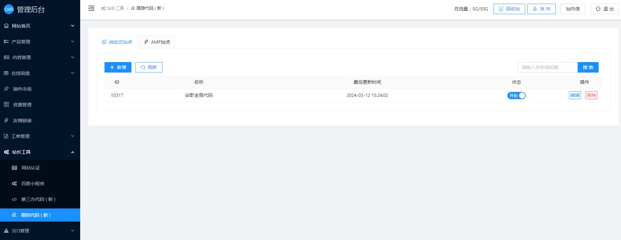Open 站内信 messages
Viewport: 621px width, 240px height.
point(572,9)
